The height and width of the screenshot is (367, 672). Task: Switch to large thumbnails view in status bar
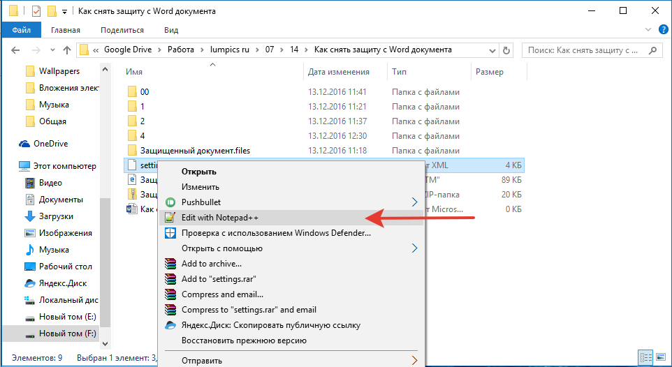click(661, 358)
